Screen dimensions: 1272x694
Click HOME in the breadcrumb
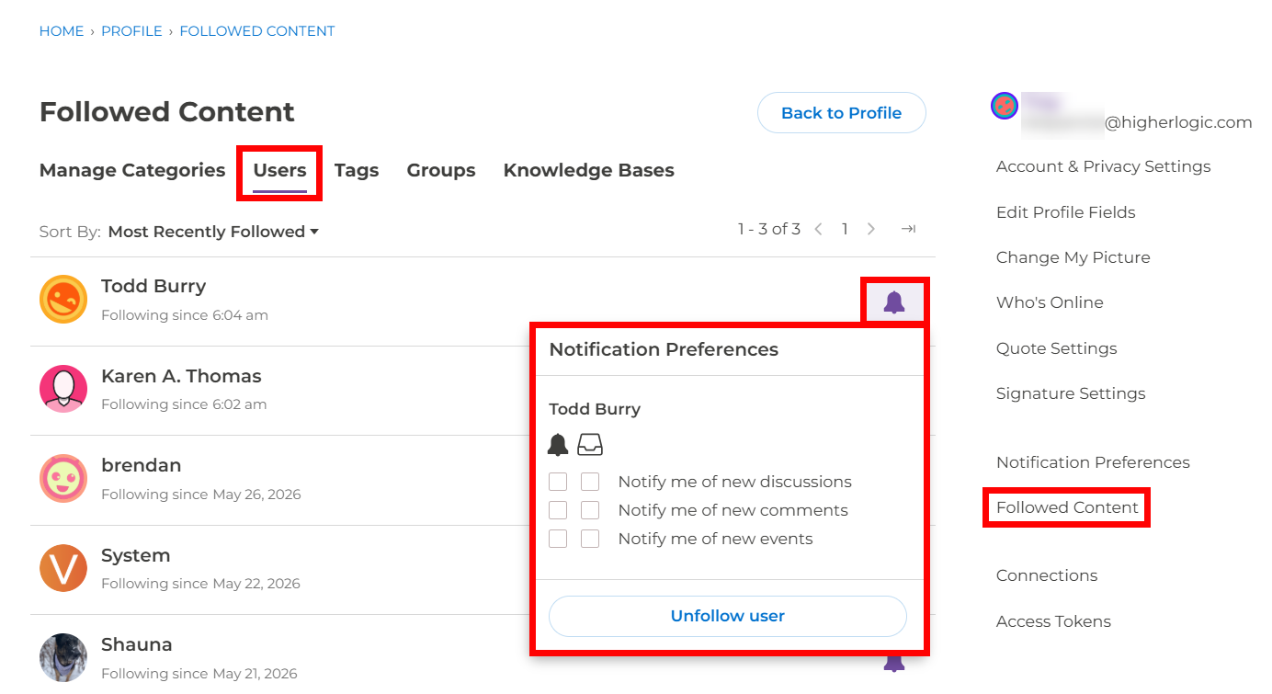[x=62, y=31]
